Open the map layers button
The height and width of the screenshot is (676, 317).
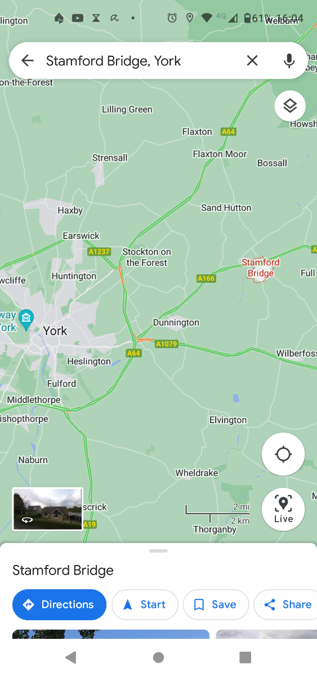pos(290,105)
